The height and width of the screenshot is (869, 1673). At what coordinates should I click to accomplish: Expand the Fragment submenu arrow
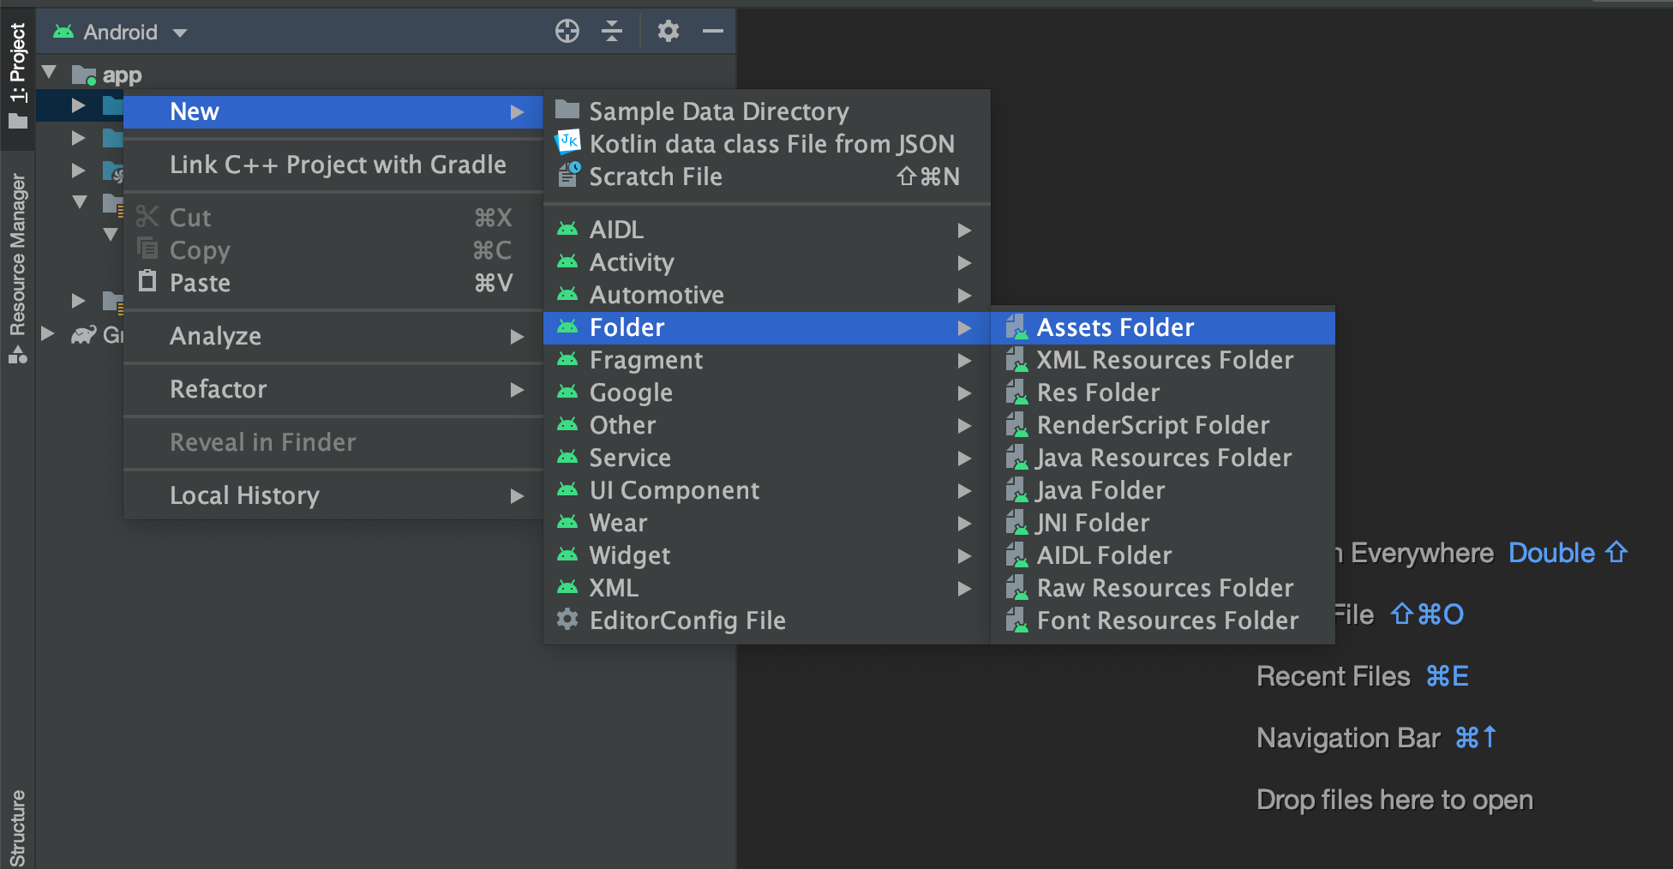click(964, 360)
